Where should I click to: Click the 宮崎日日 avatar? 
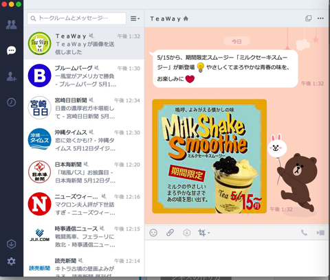pyautogui.click(x=39, y=108)
